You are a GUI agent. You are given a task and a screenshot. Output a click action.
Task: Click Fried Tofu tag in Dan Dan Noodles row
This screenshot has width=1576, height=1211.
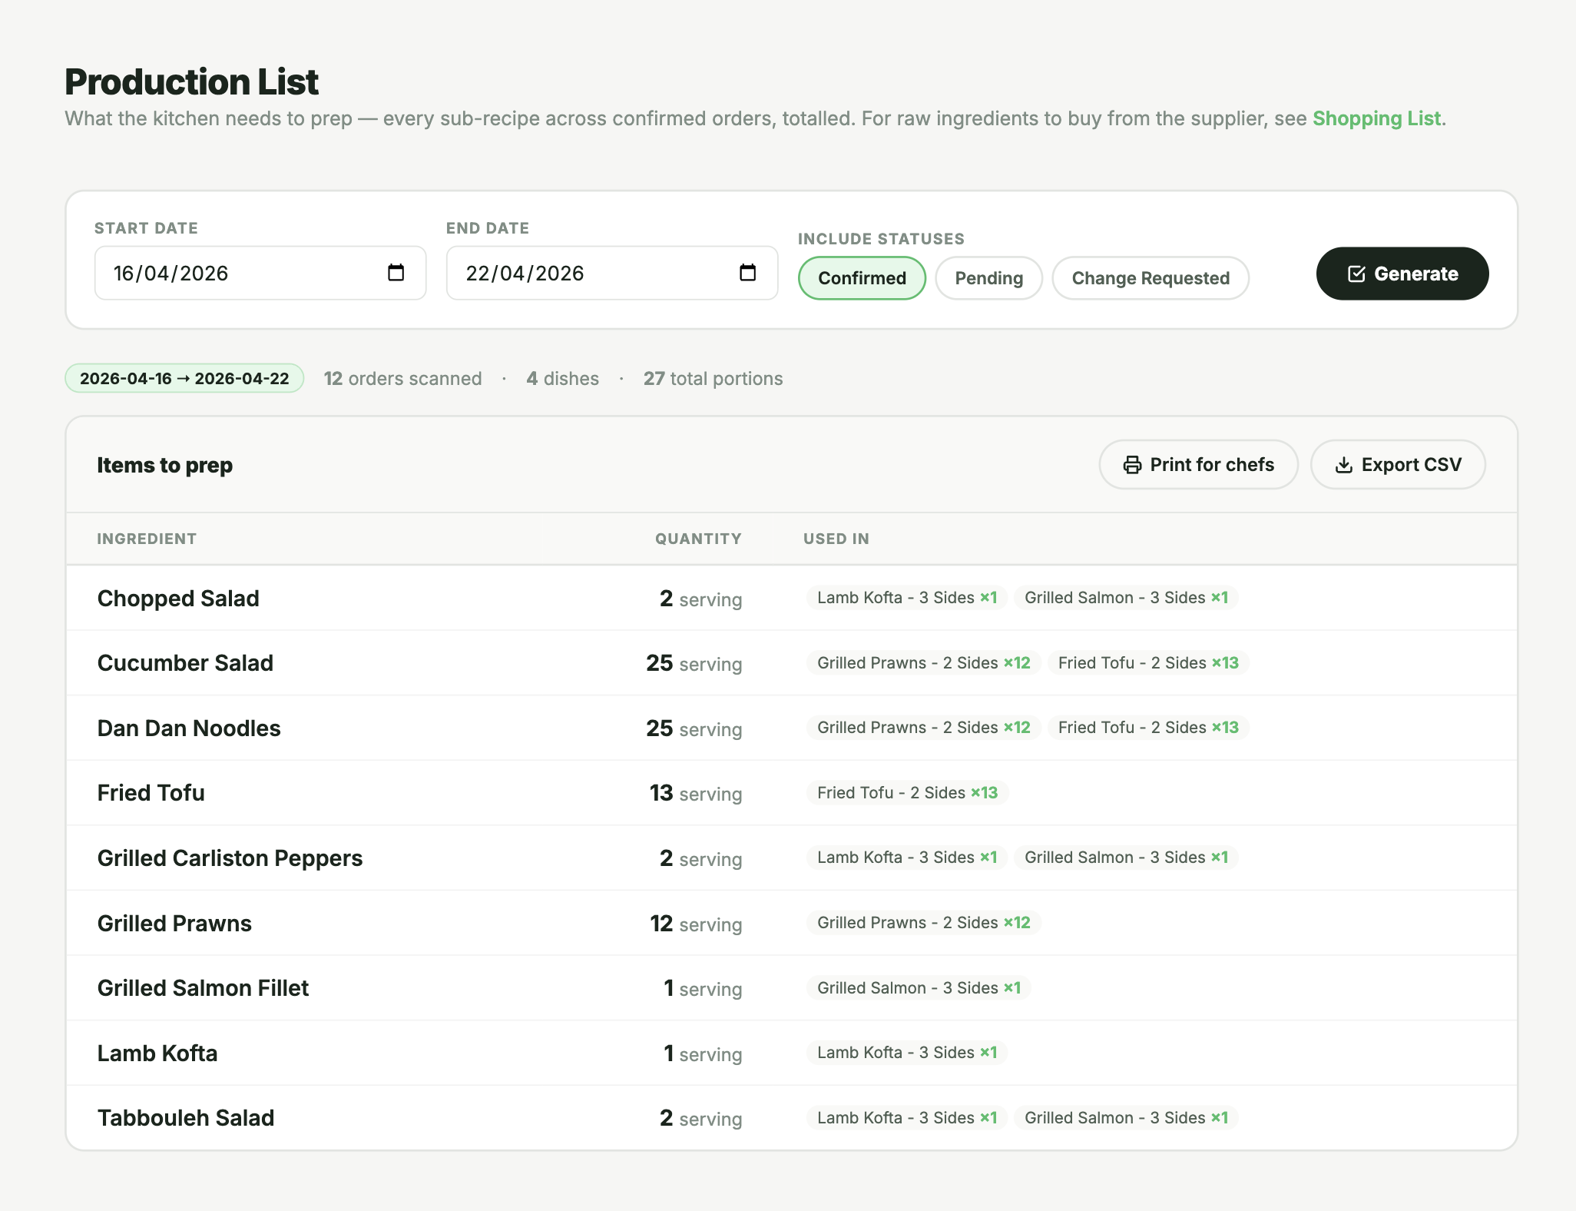(x=1148, y=728)
